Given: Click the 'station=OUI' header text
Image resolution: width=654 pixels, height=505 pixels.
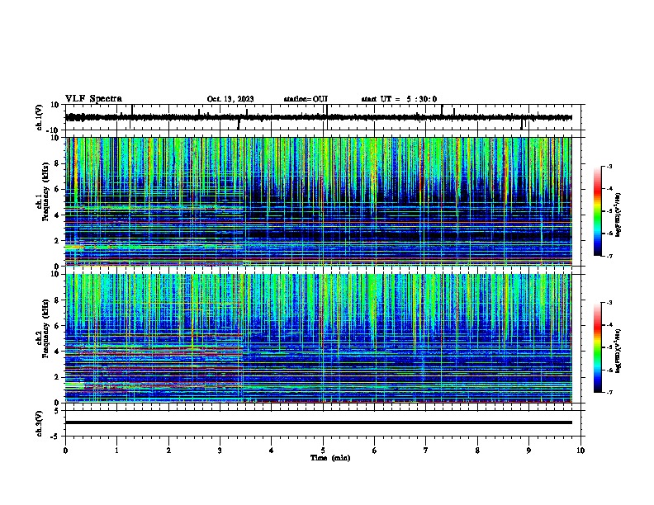Looking at the screenshot, I should [x=306, y=99].
